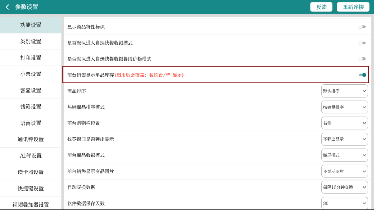Click the 重新连接 button
Image resolution: width=374 pixels, height=210 pixels.
353,7
